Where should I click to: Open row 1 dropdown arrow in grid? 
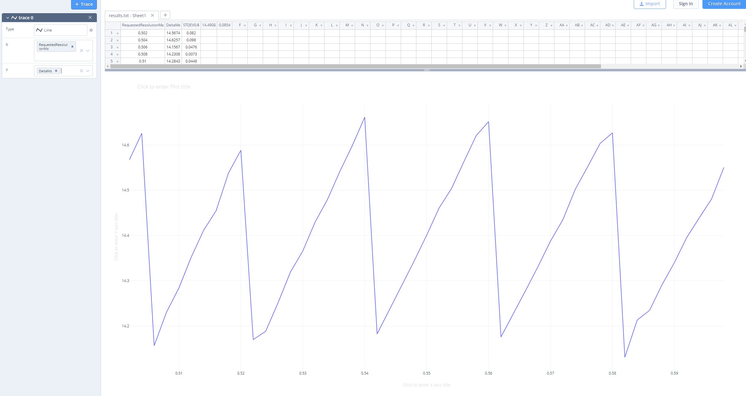[117, 33]
